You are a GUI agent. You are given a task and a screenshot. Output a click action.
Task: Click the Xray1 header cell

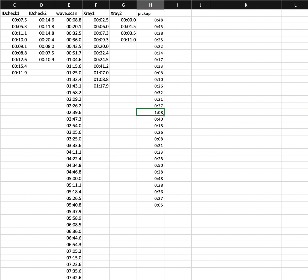(x=96, y=13)
